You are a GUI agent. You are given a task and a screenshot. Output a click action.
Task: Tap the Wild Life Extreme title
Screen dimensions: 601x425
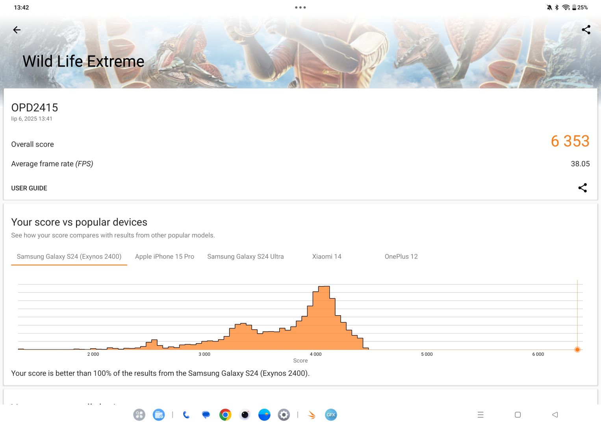tap(83, 61)
